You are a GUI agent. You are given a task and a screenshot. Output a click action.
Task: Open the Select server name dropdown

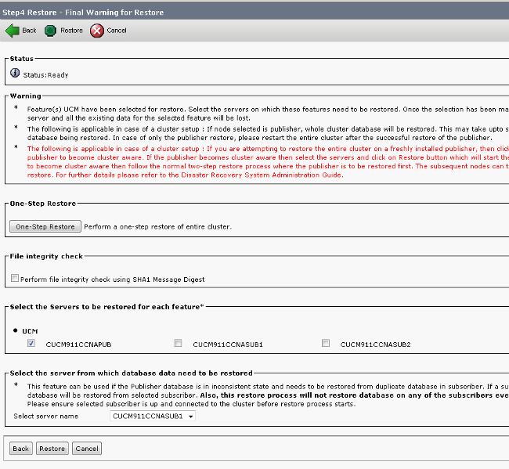pyautogui.click(x=153, y=416)
